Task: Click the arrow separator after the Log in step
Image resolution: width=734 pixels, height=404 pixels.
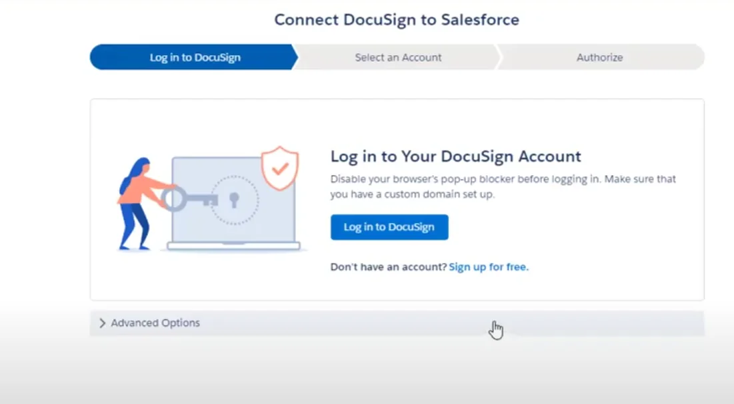Action: (298, 57)
